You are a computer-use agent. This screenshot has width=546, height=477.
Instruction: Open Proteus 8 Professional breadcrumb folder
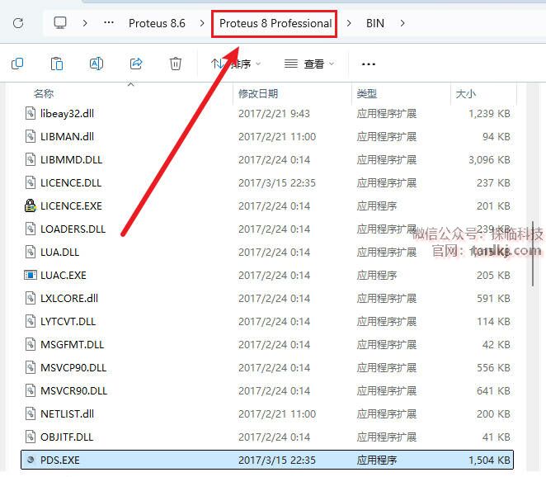tap(275, 23)
